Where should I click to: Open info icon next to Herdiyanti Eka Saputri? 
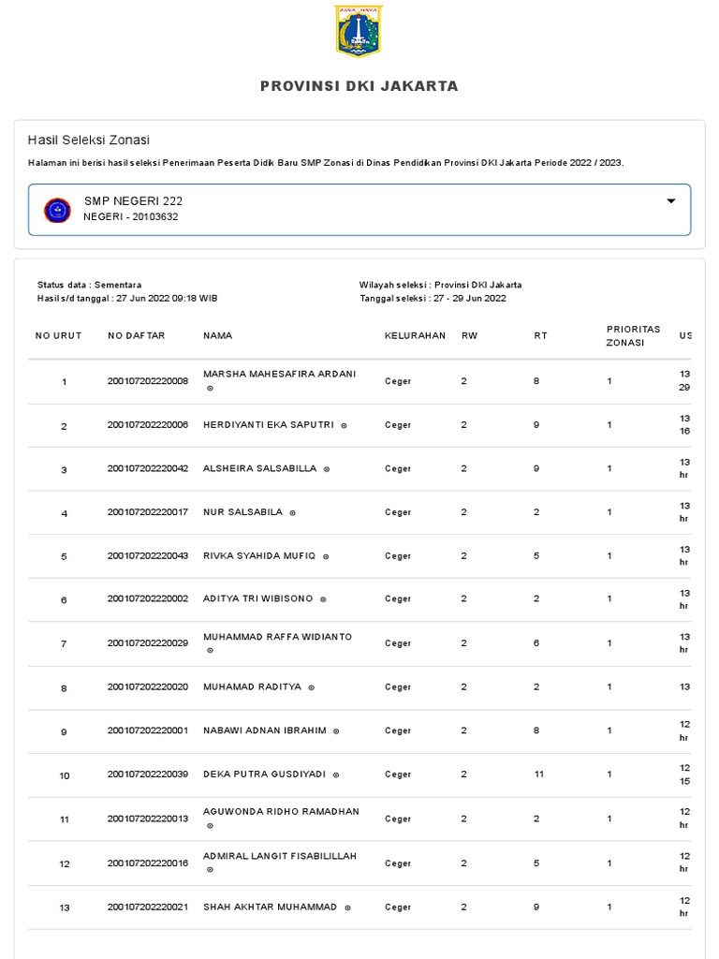tap(344, 425)
